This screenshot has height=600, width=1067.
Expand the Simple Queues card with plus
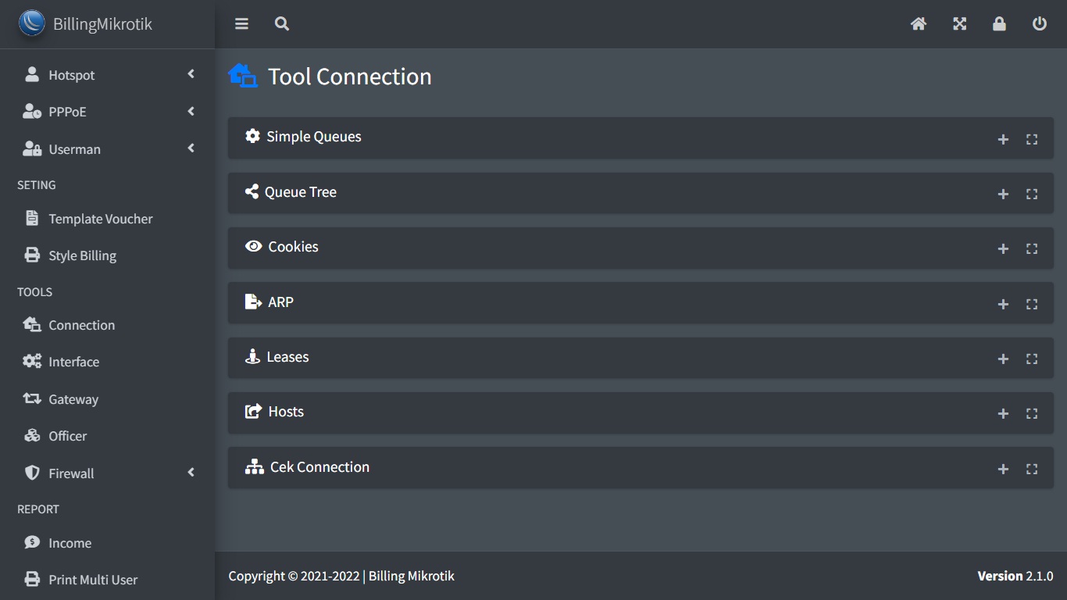click(x=1004, y=140)
